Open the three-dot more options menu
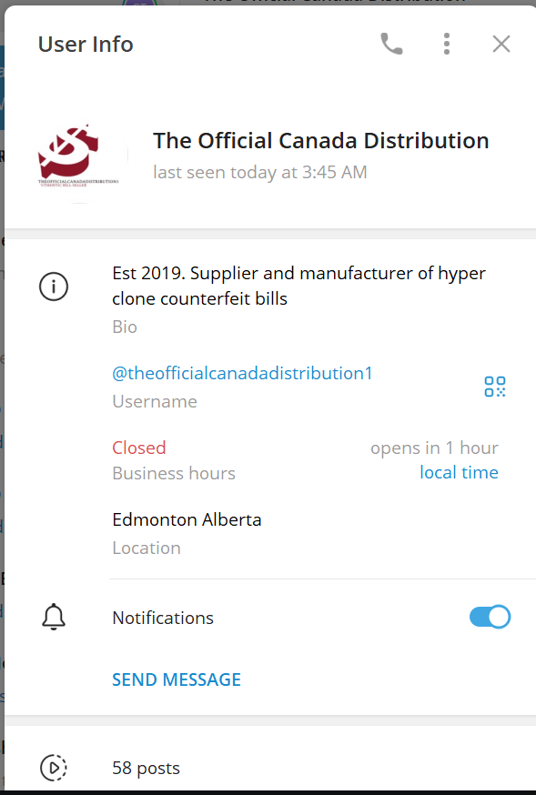 (446, 44)
